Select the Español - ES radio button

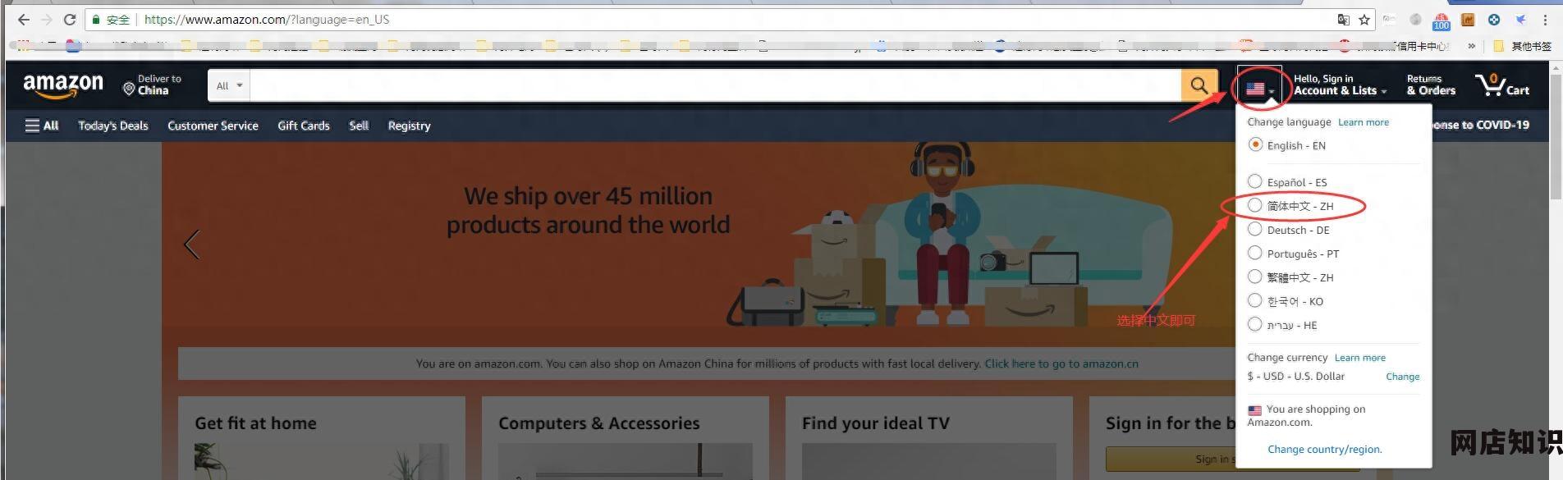coord(1255,181)
